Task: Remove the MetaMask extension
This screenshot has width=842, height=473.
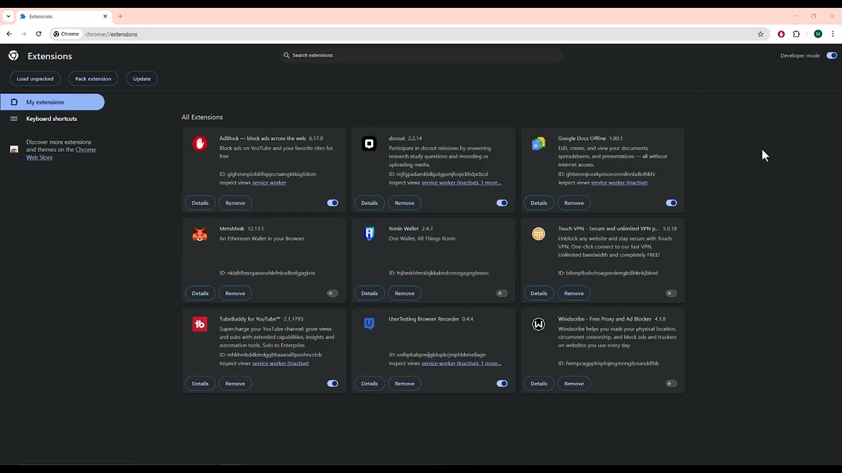Action: (x=235, y=294)
